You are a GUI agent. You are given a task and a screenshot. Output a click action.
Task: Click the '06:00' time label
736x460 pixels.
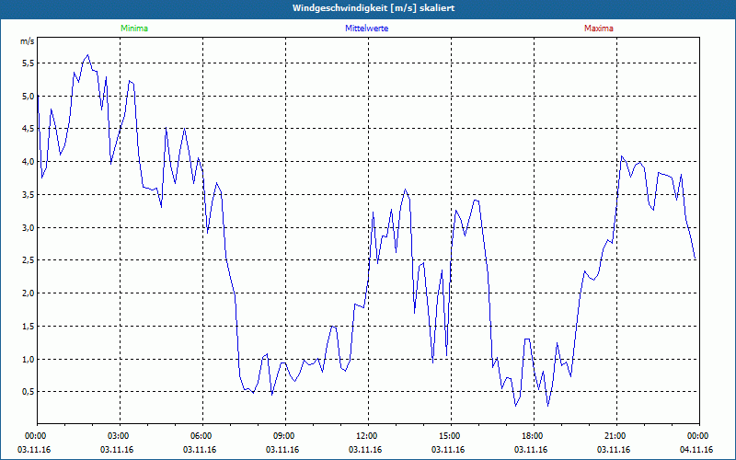click(x=202, y=436)
